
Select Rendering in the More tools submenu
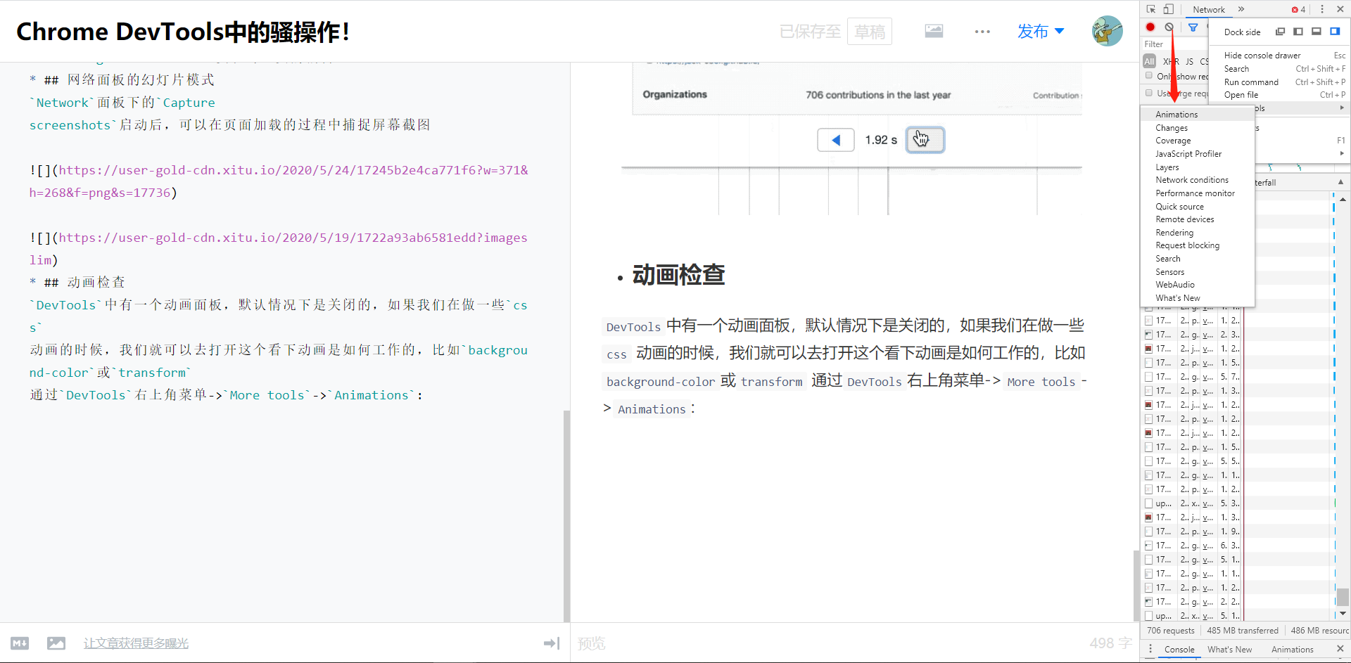(1198, 233)
